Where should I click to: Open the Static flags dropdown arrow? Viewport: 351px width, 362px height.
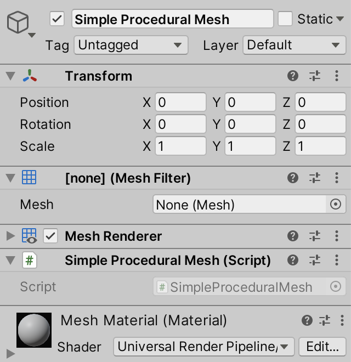(340, 19)
